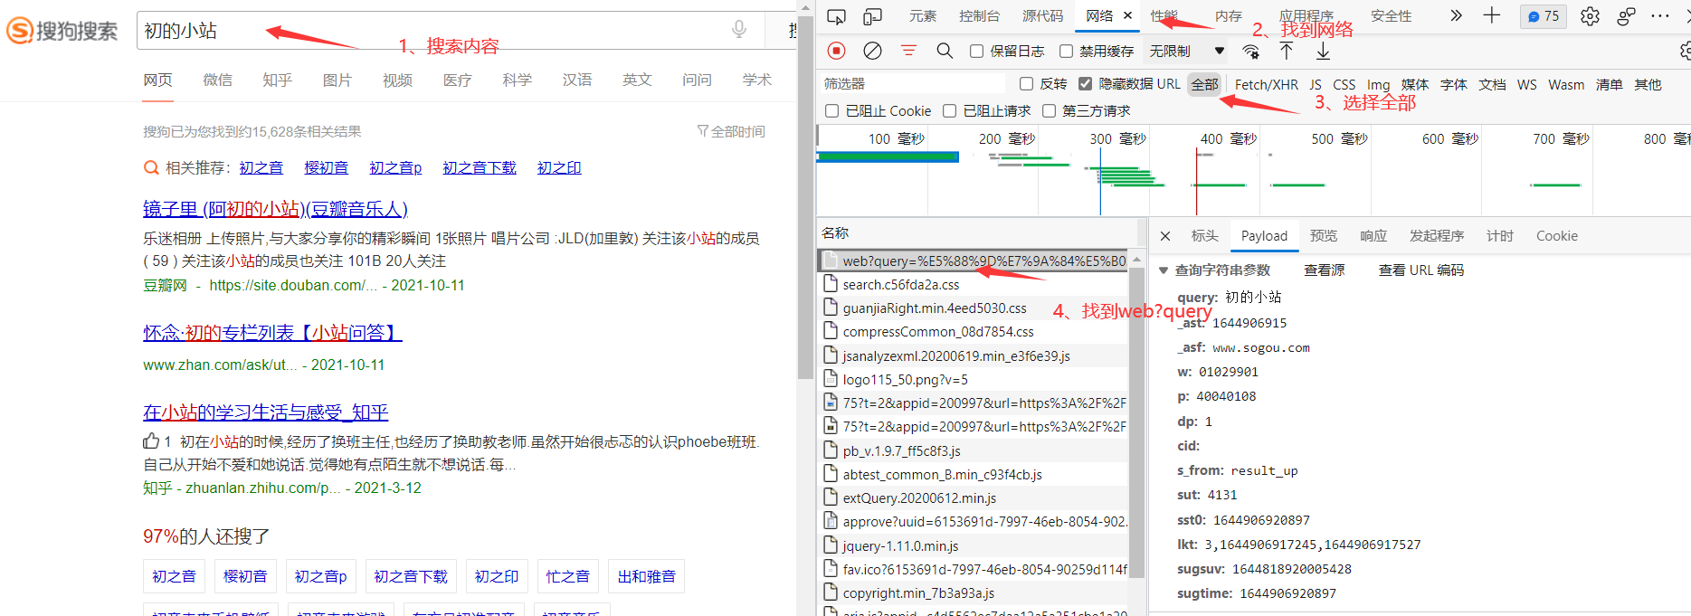Stop recording network log (red record icon)
The height and width of the screenshot is (616, 1691).
(x=837, y=51)
